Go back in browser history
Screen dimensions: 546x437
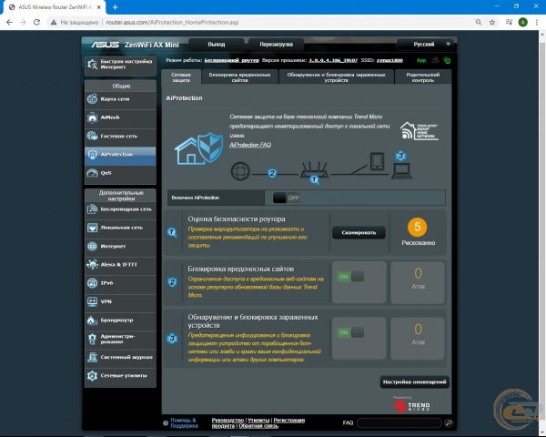click(9, 22)
